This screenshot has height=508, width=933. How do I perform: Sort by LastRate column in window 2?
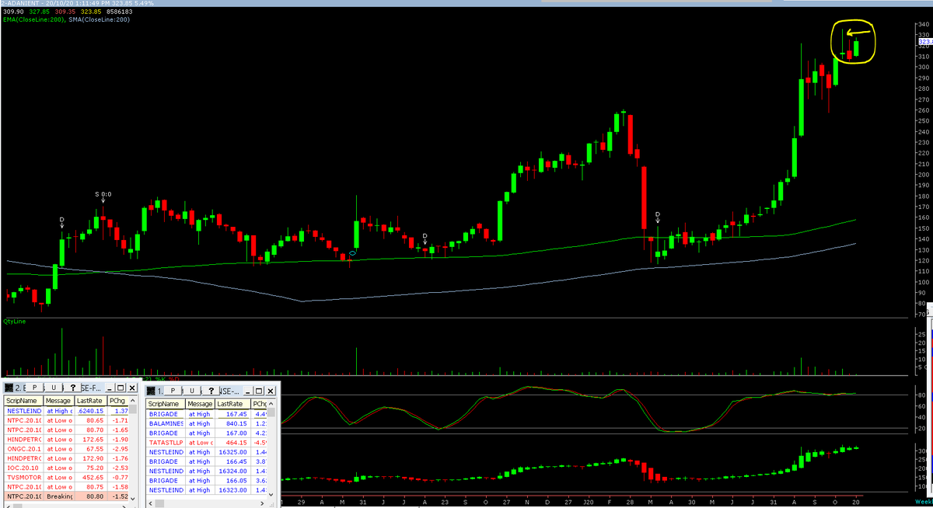pos(90,401)
